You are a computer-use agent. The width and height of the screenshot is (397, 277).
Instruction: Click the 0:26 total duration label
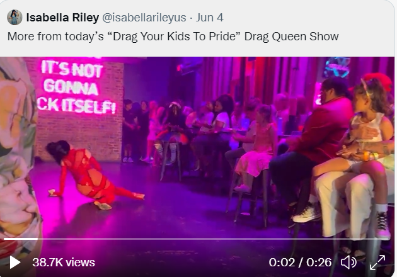(x=319, y=263)
